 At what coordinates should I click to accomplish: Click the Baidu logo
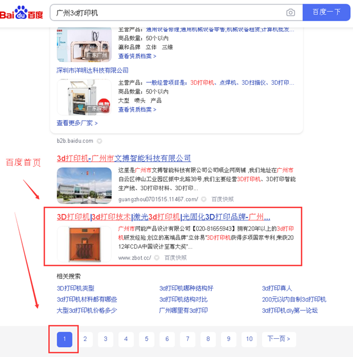(x=22, y=12)
